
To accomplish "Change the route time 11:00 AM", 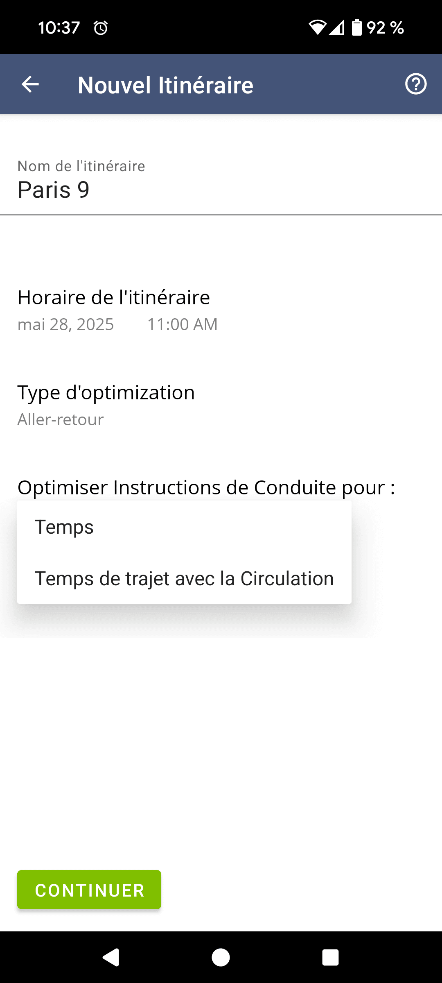I will click(183, 324).
